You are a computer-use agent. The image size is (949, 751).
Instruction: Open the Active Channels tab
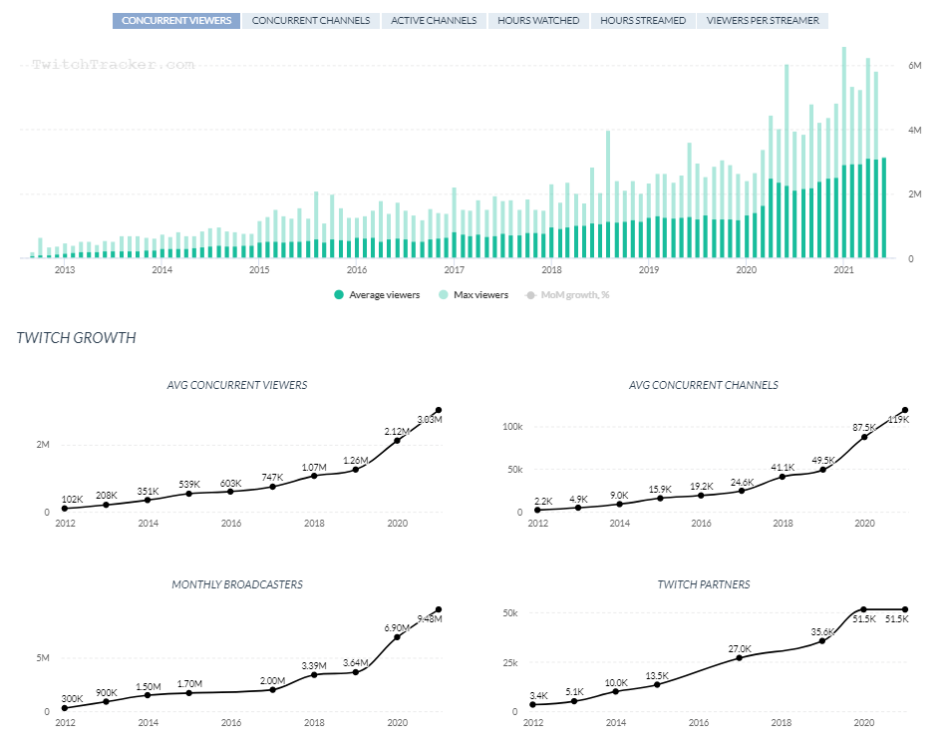(434, 21)
